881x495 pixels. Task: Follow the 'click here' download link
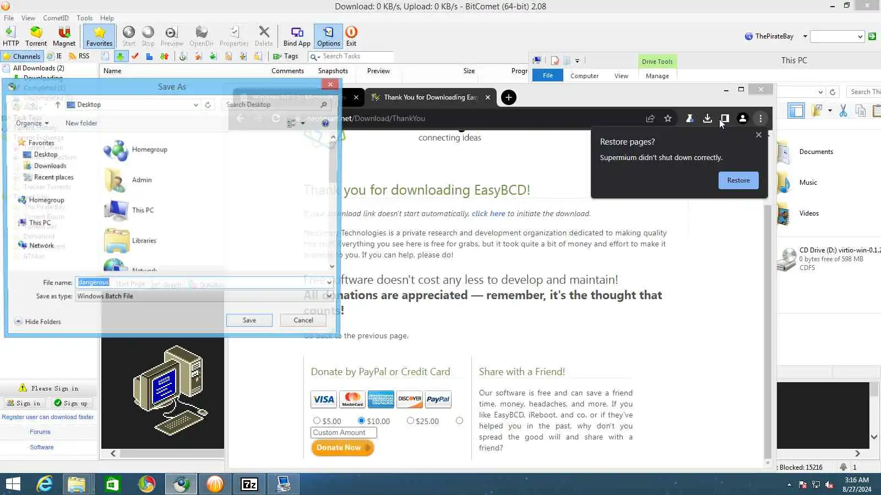point(488,213)
